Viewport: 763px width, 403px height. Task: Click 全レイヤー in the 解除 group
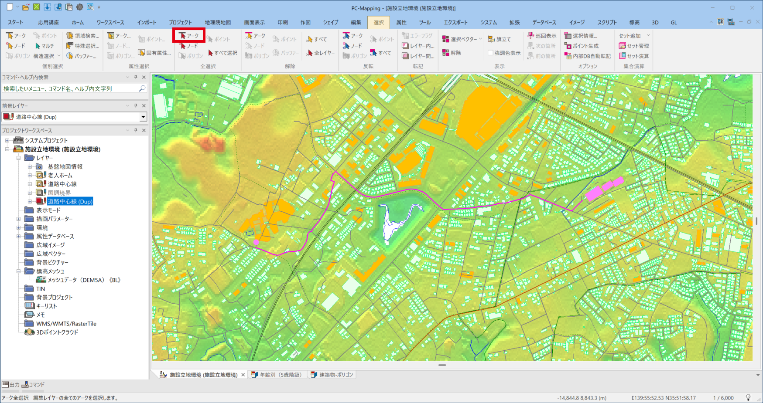tap(321, 53)
